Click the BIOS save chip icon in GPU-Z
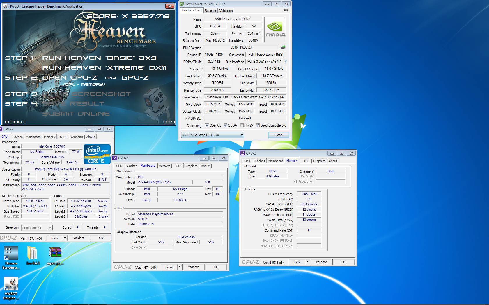489x305 pixels. pos(283,47)
